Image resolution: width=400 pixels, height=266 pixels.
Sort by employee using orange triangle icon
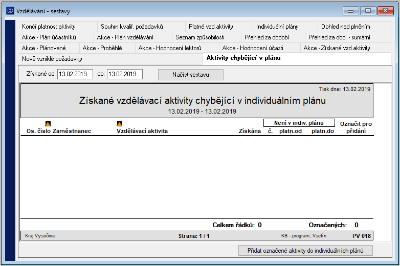48,124
